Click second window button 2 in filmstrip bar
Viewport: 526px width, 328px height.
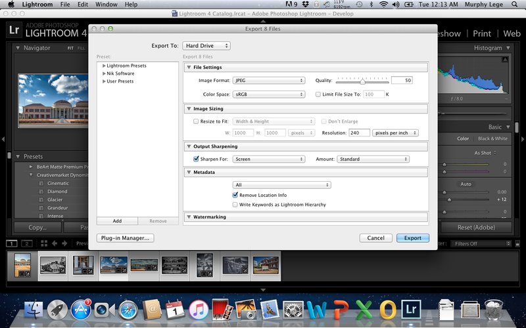coord(26,243)
